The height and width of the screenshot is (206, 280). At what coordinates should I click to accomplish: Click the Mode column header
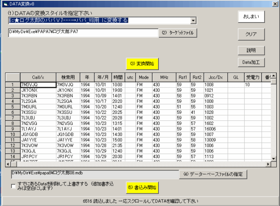pos(144,77)
